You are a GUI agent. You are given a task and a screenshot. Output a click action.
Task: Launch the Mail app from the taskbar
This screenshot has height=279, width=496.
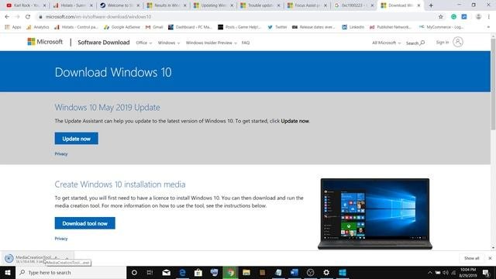(x=166, y=272)
